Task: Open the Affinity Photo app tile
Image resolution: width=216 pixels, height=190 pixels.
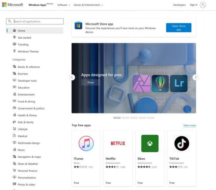Action: point(142,83)
